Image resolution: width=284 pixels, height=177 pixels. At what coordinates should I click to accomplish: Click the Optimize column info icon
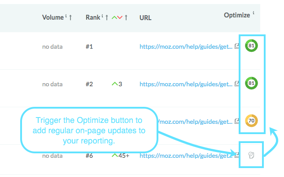click(x=253, y=13)
